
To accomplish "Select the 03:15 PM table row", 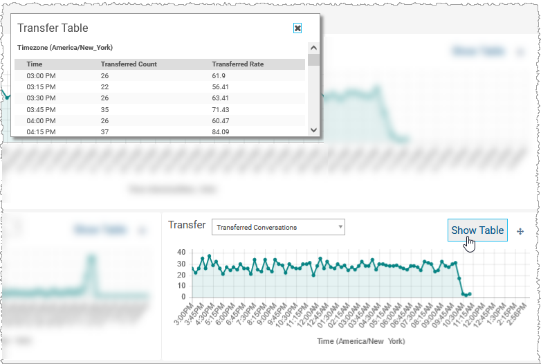I will (159, 87).
